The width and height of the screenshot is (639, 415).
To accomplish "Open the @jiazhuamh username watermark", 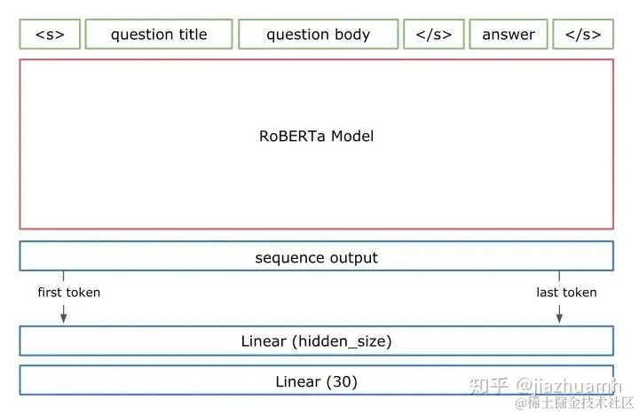I will (568, 385).
